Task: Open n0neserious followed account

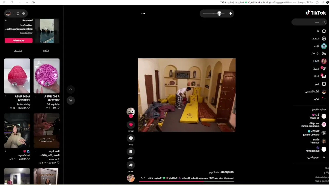Action: click(316, 149)
